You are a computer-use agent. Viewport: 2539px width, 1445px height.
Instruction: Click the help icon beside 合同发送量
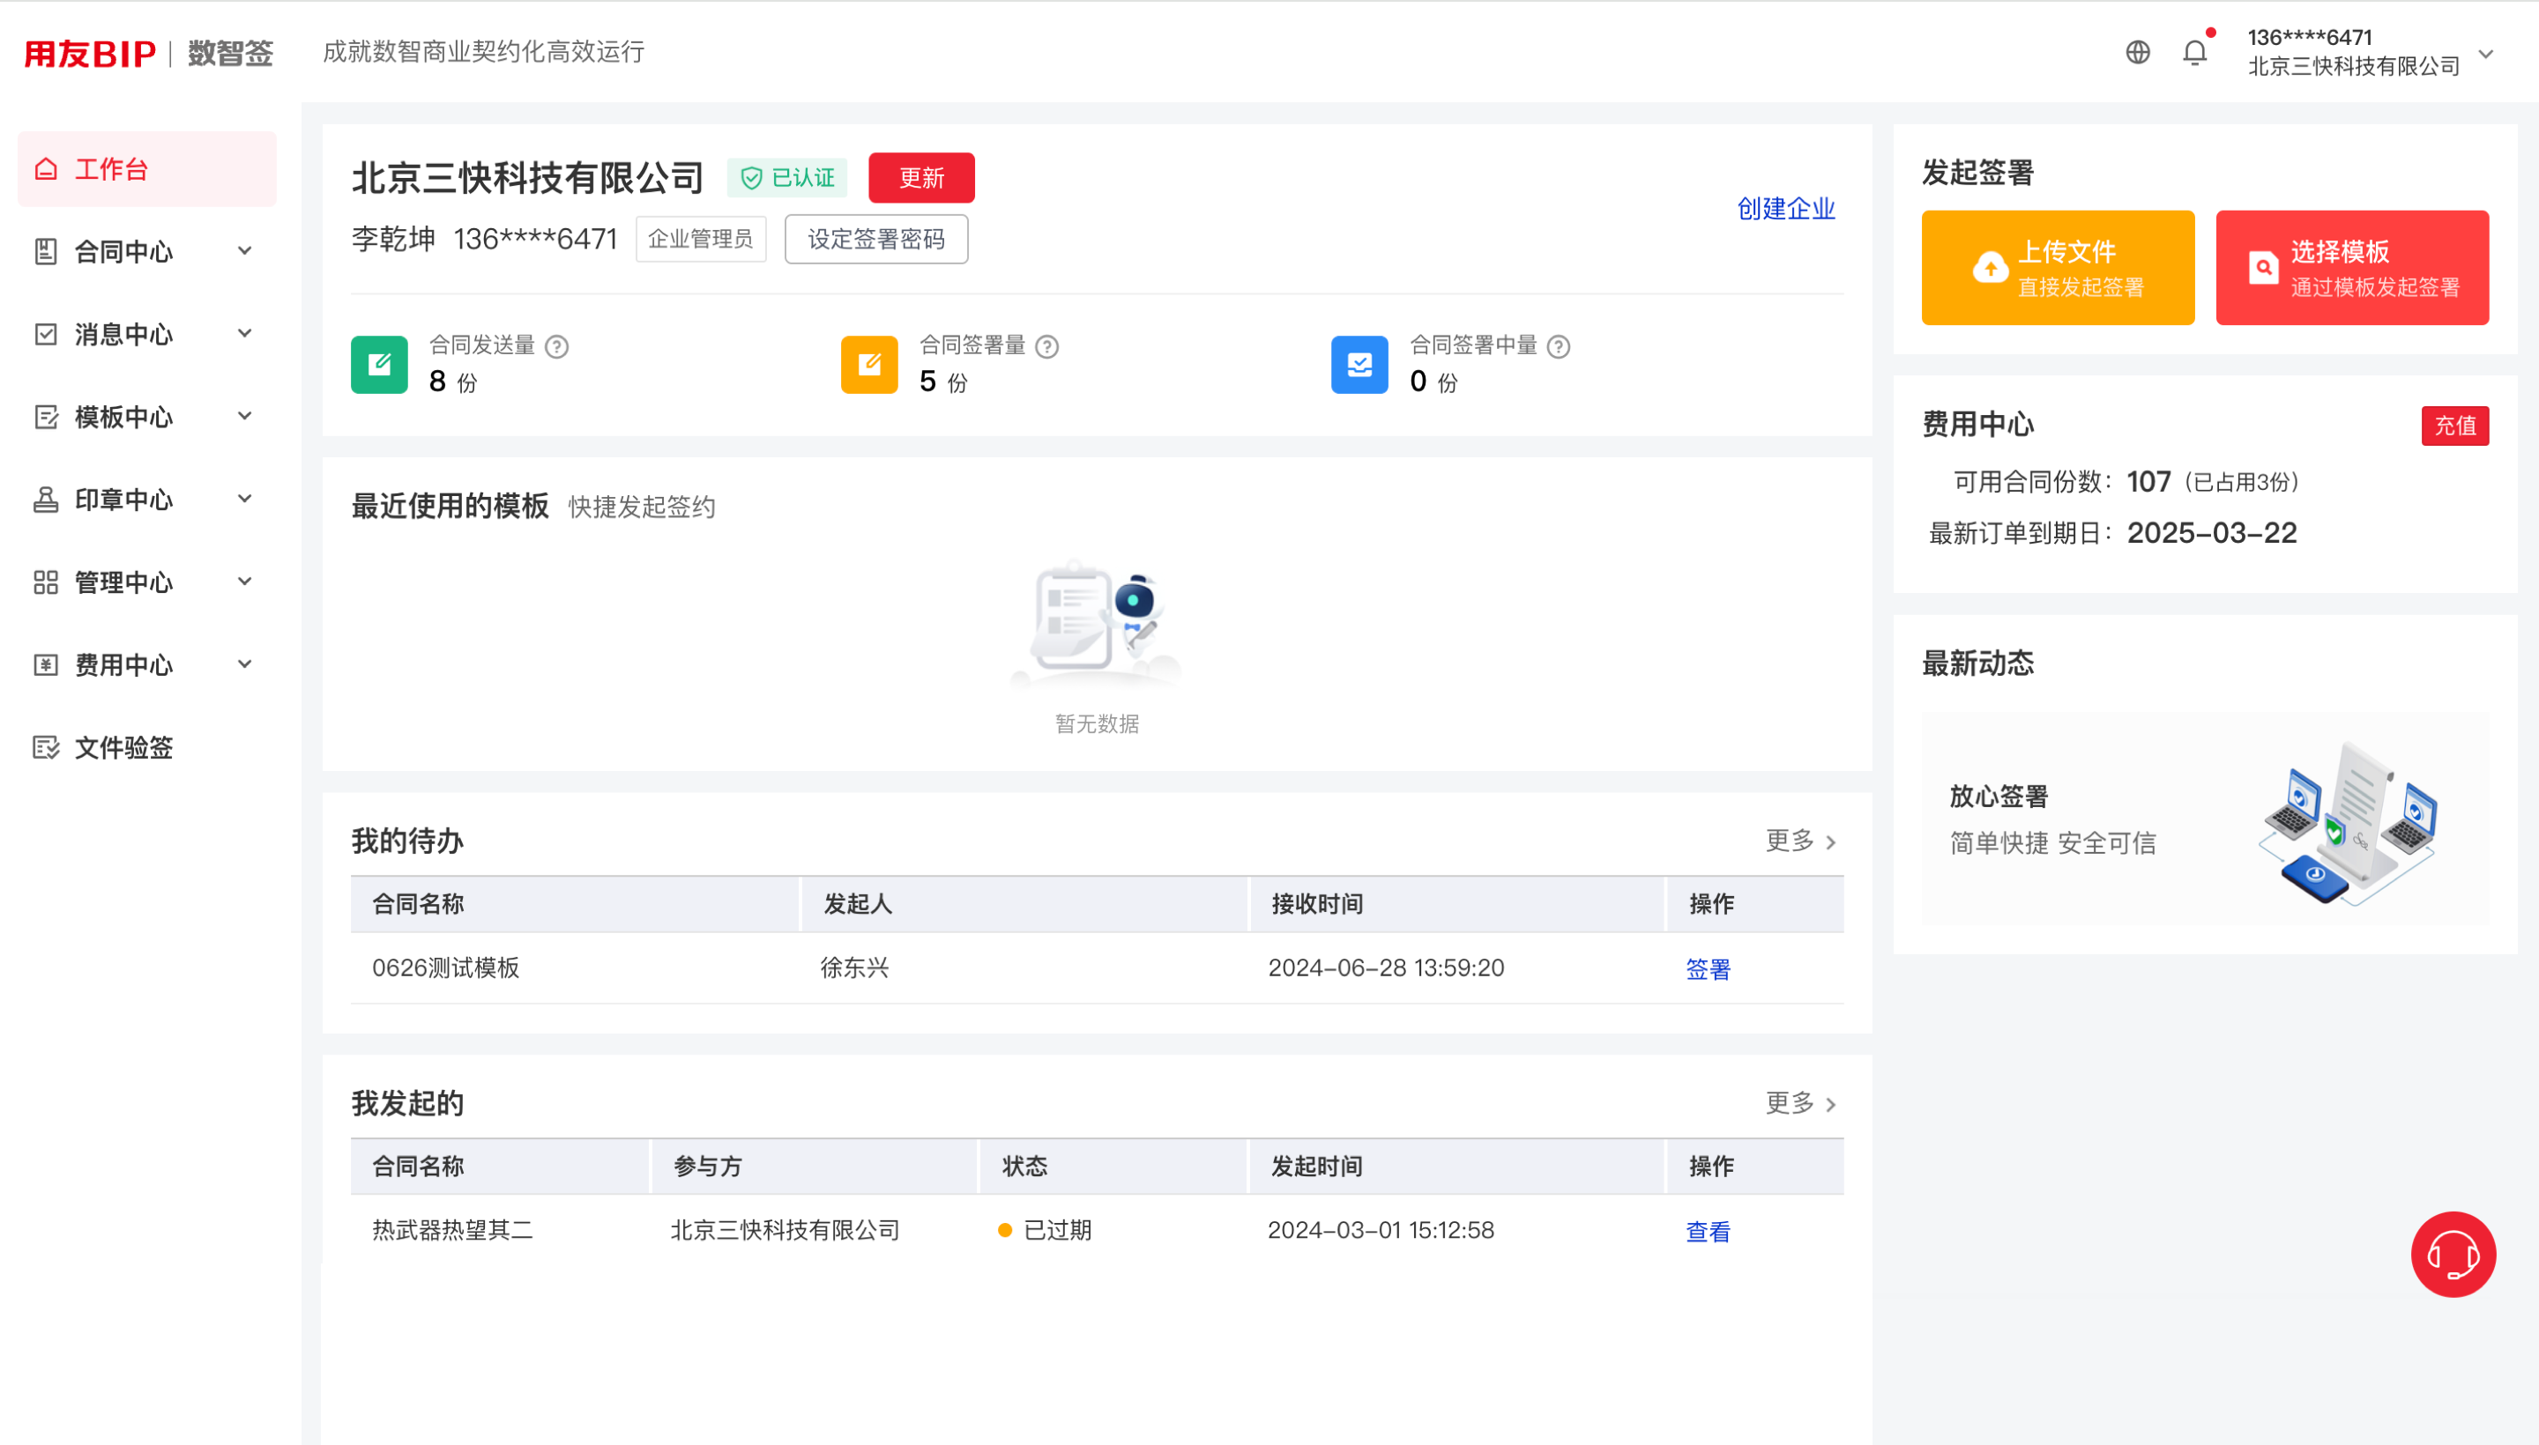pyautogui.click(x=557, y=346)
